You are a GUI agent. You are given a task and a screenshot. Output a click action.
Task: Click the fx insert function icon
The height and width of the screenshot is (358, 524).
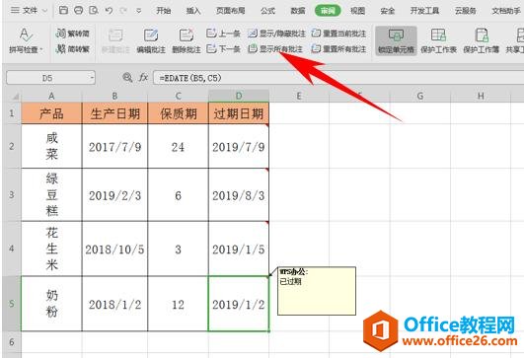pos(143,78)
